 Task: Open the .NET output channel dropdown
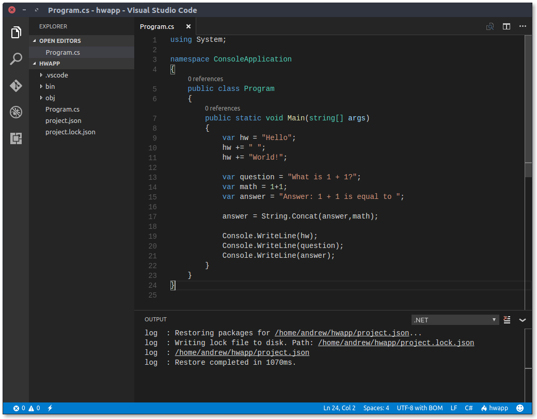pos(455,320)
